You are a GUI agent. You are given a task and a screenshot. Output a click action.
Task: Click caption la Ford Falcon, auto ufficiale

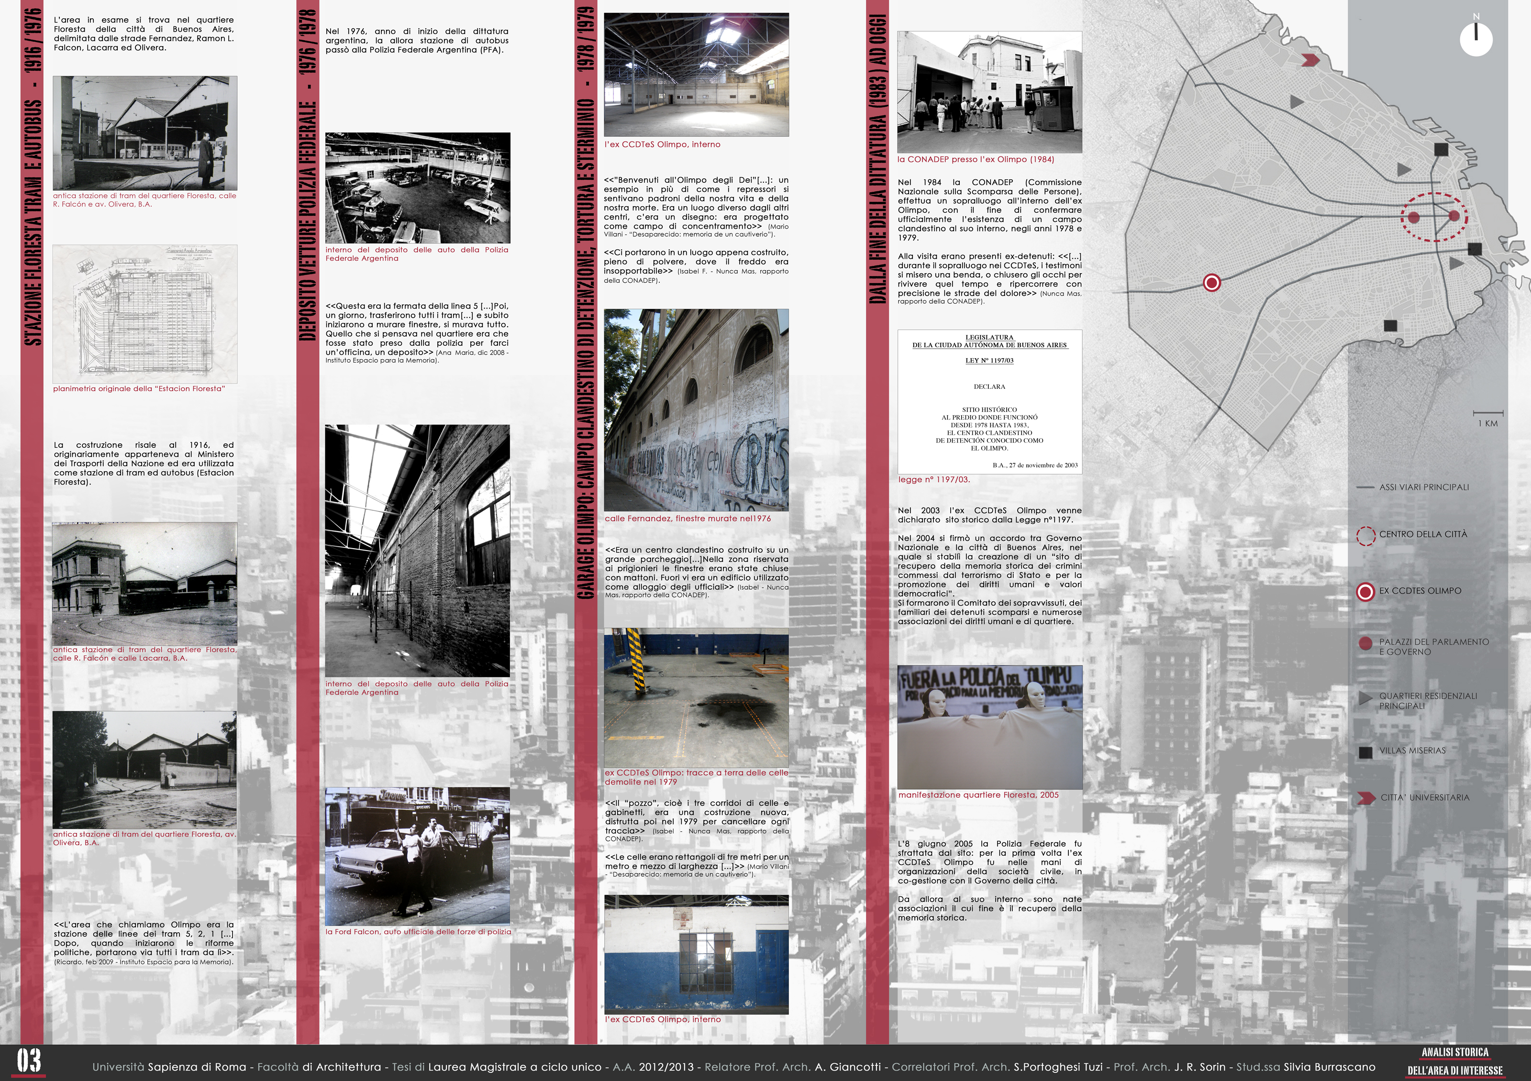[x=418, y=932]
